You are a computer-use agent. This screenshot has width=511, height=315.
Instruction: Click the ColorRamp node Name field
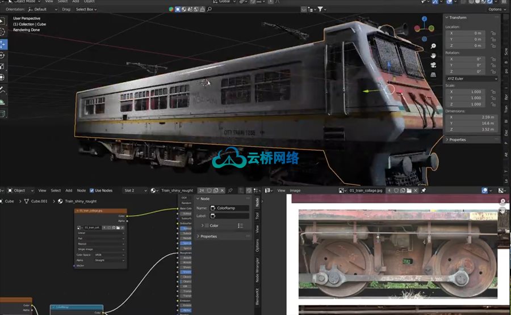click(x=229, y=208)
